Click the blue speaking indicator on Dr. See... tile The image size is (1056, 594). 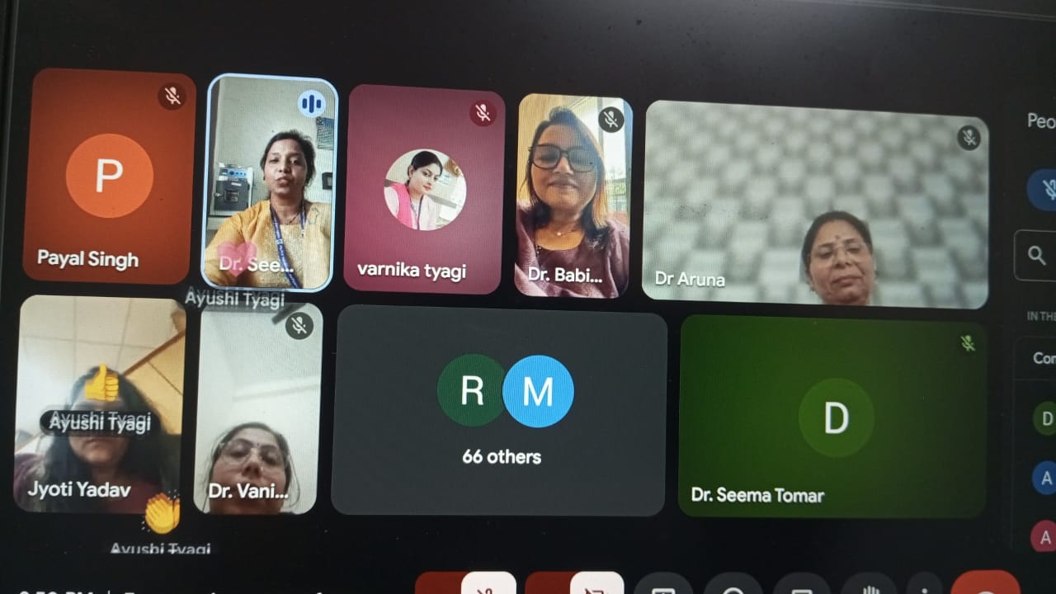click(x=311, y=104)
